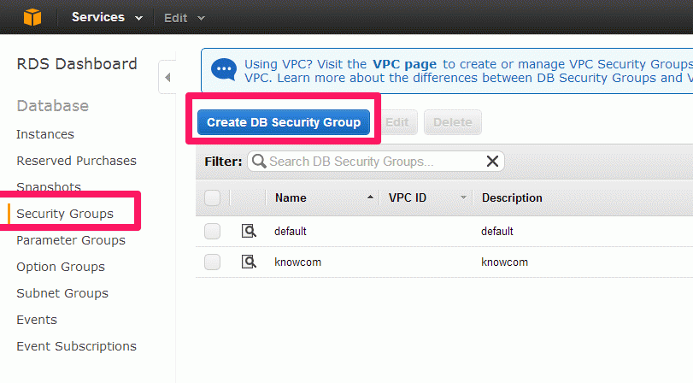Image resolution: width=693 pixels, height=383 pixels.
Task: Select the 'knowcom' name cell
Action: coord(297,262)
